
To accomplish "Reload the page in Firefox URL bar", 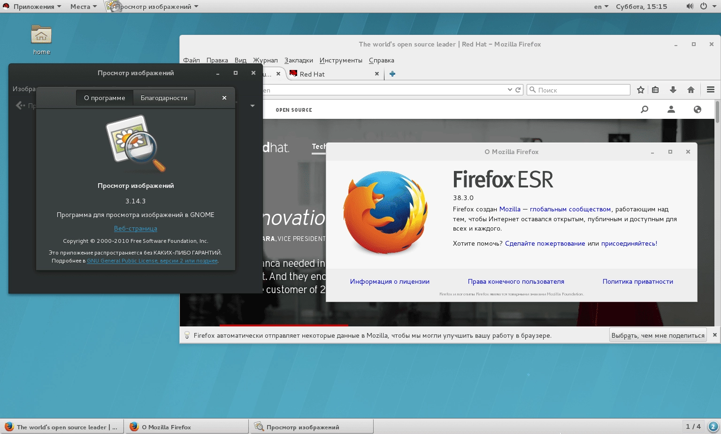I will (518, 90).
